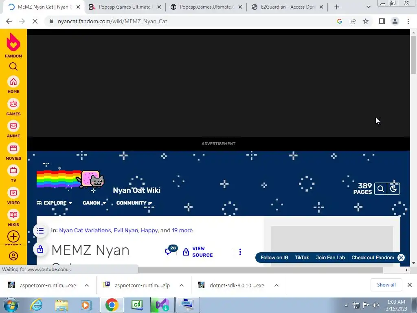Open the tab search chevron
Viewport: 417px width, 313px height.
pos(368,7)
